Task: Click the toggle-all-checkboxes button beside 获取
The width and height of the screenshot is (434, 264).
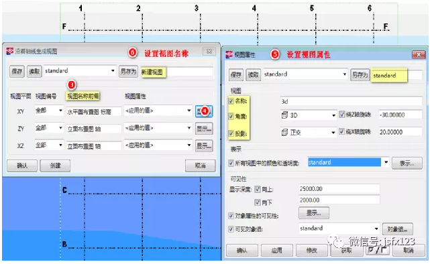Action: click(x=378, y=250)
